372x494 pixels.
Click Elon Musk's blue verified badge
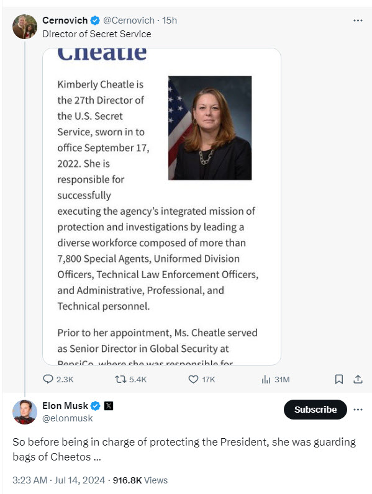click(x=96, y=406)
